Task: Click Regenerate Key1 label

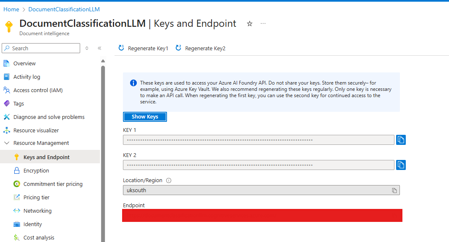Action: (148, 49)
